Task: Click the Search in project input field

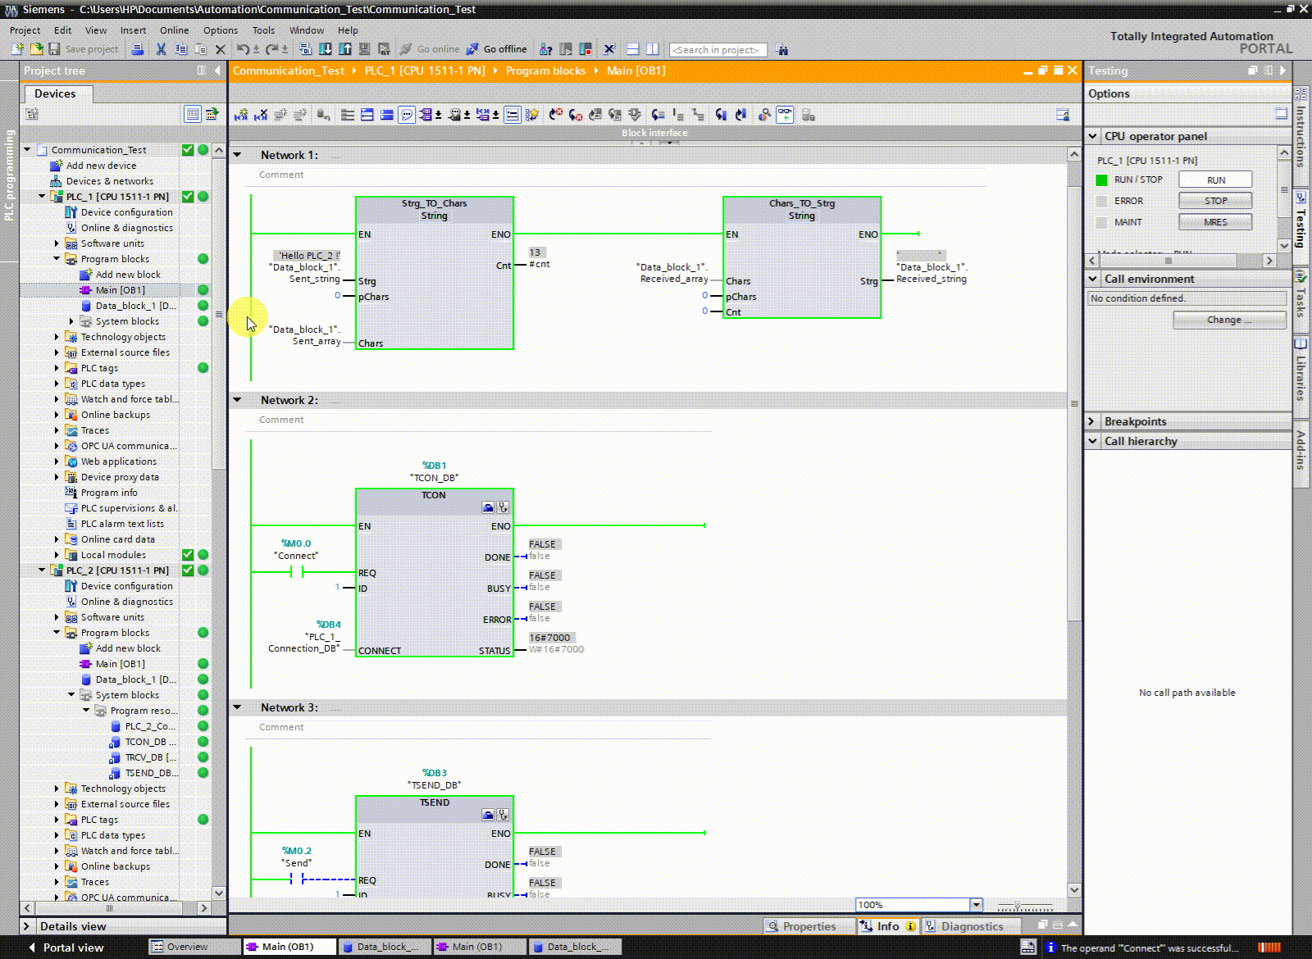Action: (x=717, y=50)
